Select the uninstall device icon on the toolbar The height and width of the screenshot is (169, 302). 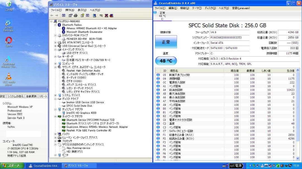[x=106, y=16]
